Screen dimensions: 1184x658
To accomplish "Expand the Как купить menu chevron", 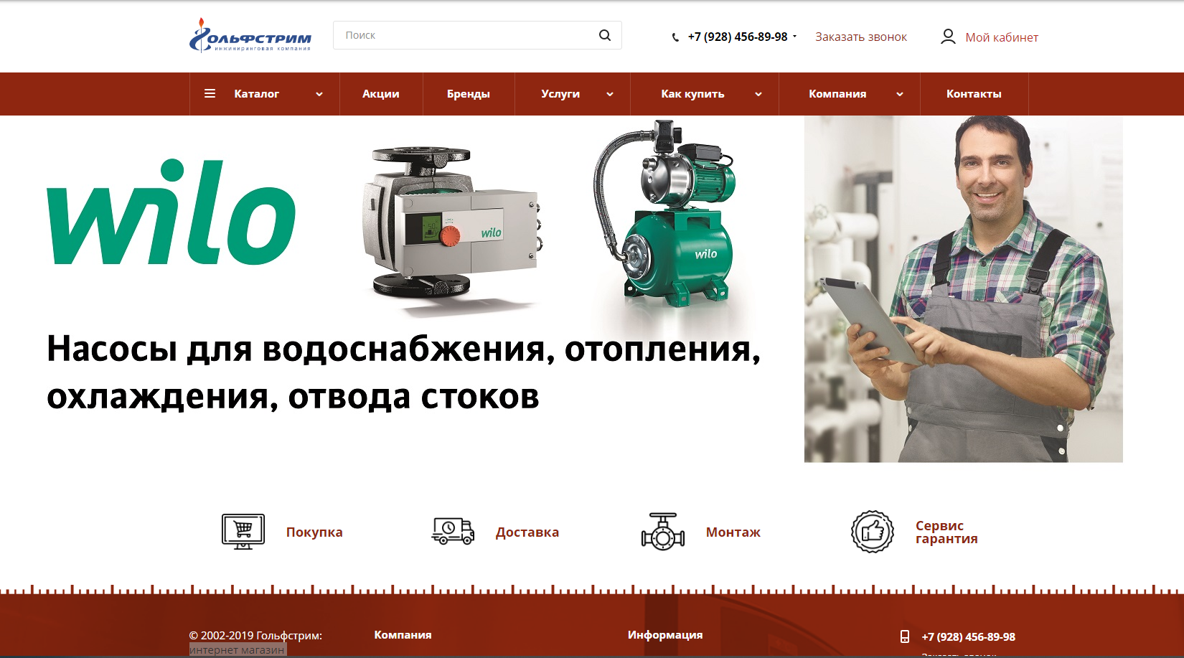I will click(x=758, y=94).
